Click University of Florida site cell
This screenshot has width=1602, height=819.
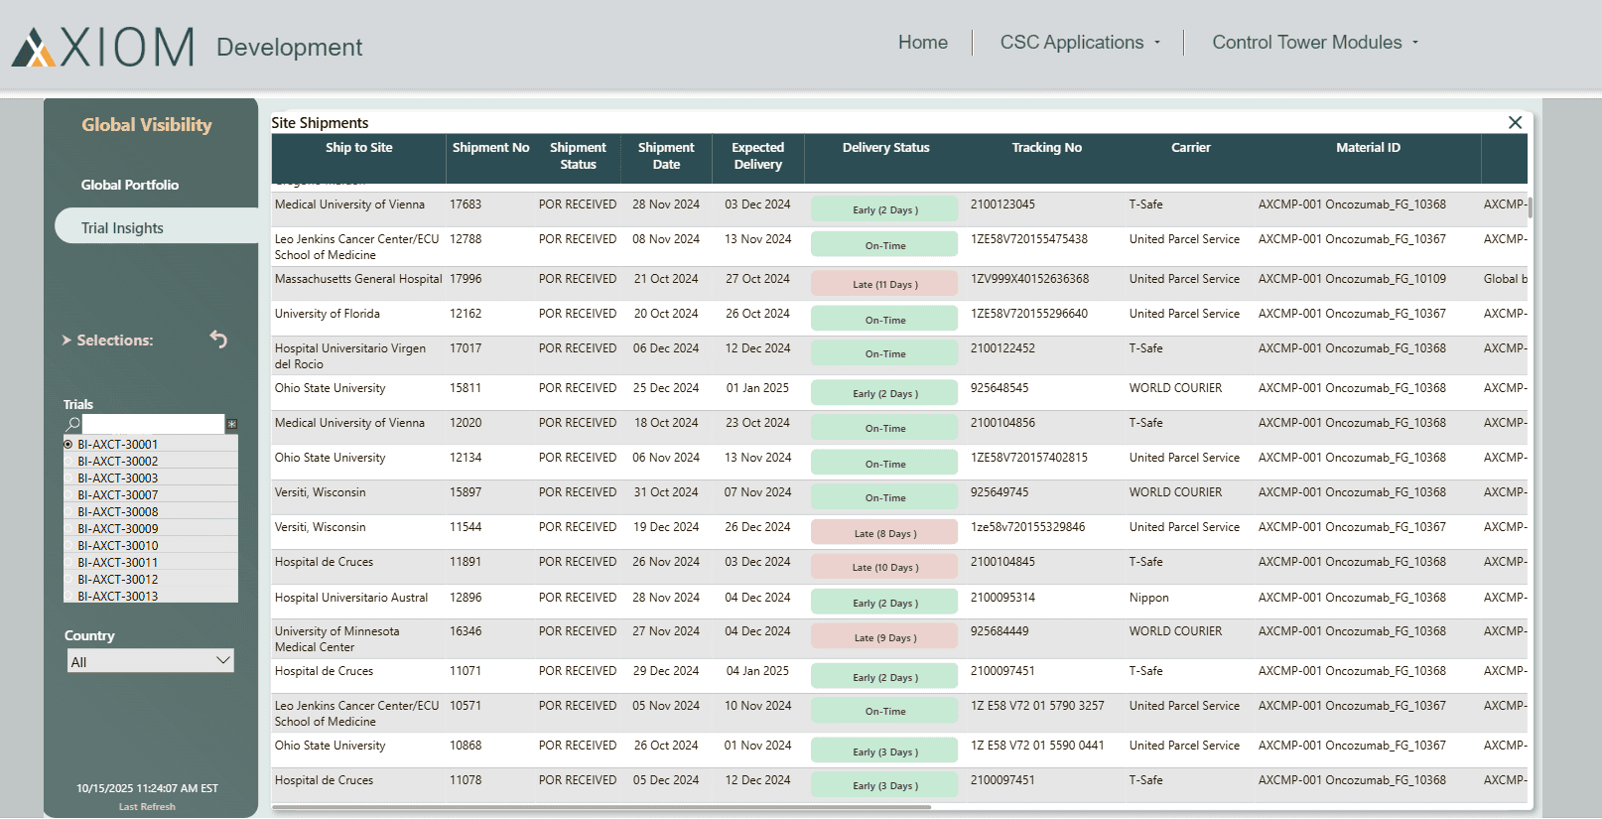click(x=328, y=314)
